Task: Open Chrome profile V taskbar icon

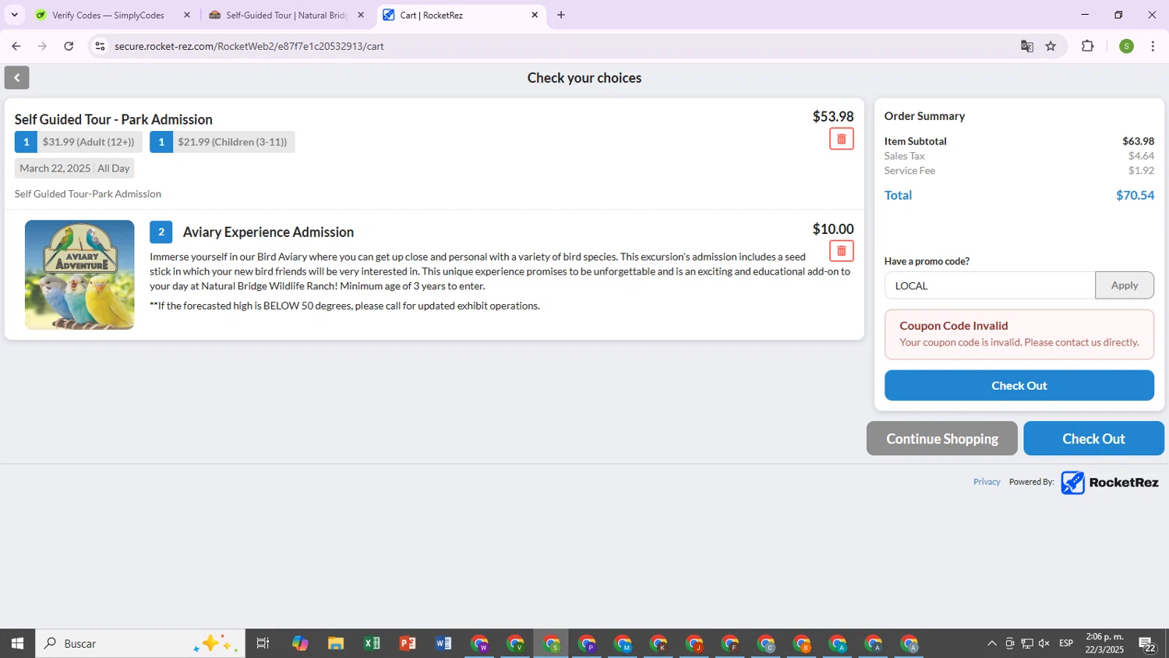Action: pos(515,644)
